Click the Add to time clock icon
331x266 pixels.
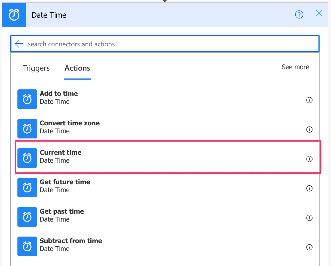pyautogui.click(x=27, y=99)
